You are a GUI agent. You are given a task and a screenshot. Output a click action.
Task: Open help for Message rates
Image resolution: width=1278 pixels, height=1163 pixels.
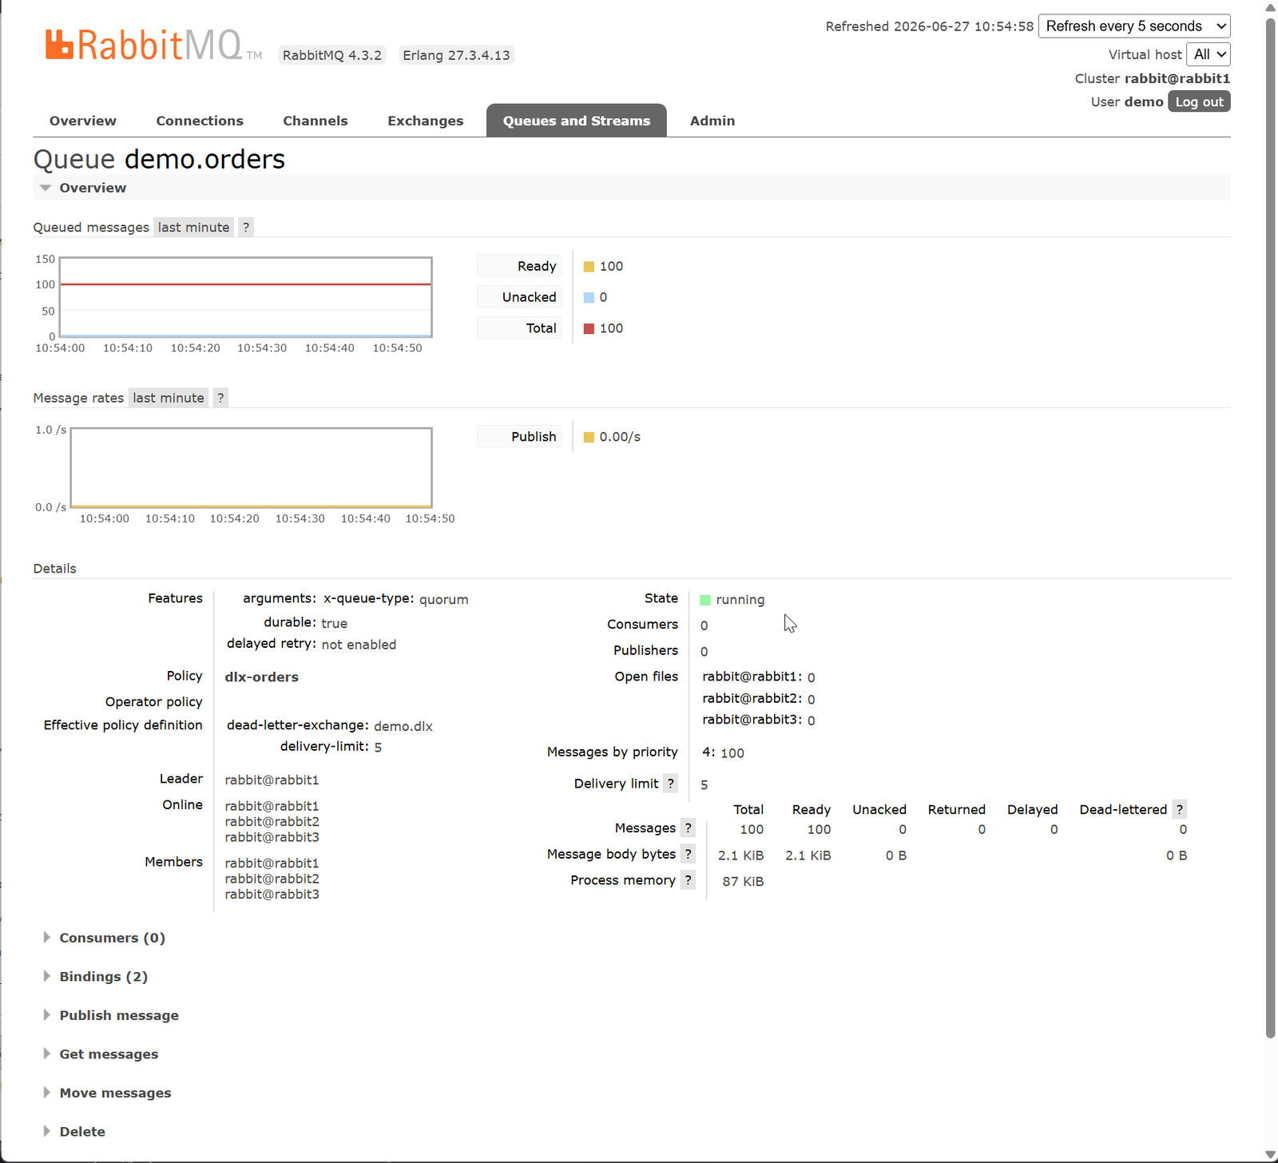220,398
